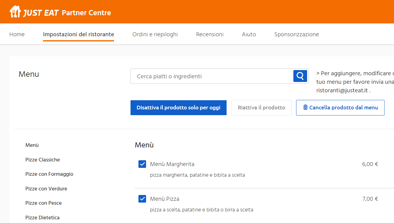The image size is (394, 223).
Task: Open Pizze con Formaggio category
Action: click(49, 174)
